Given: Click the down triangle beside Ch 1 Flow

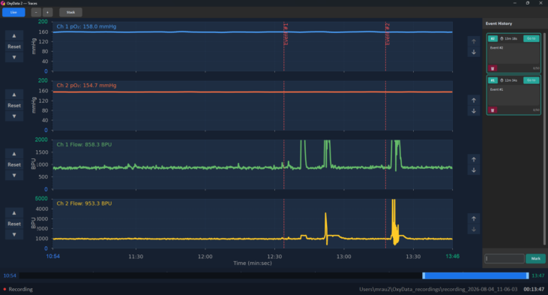Looking at the screenshot, I should click(x=14, y=176).
